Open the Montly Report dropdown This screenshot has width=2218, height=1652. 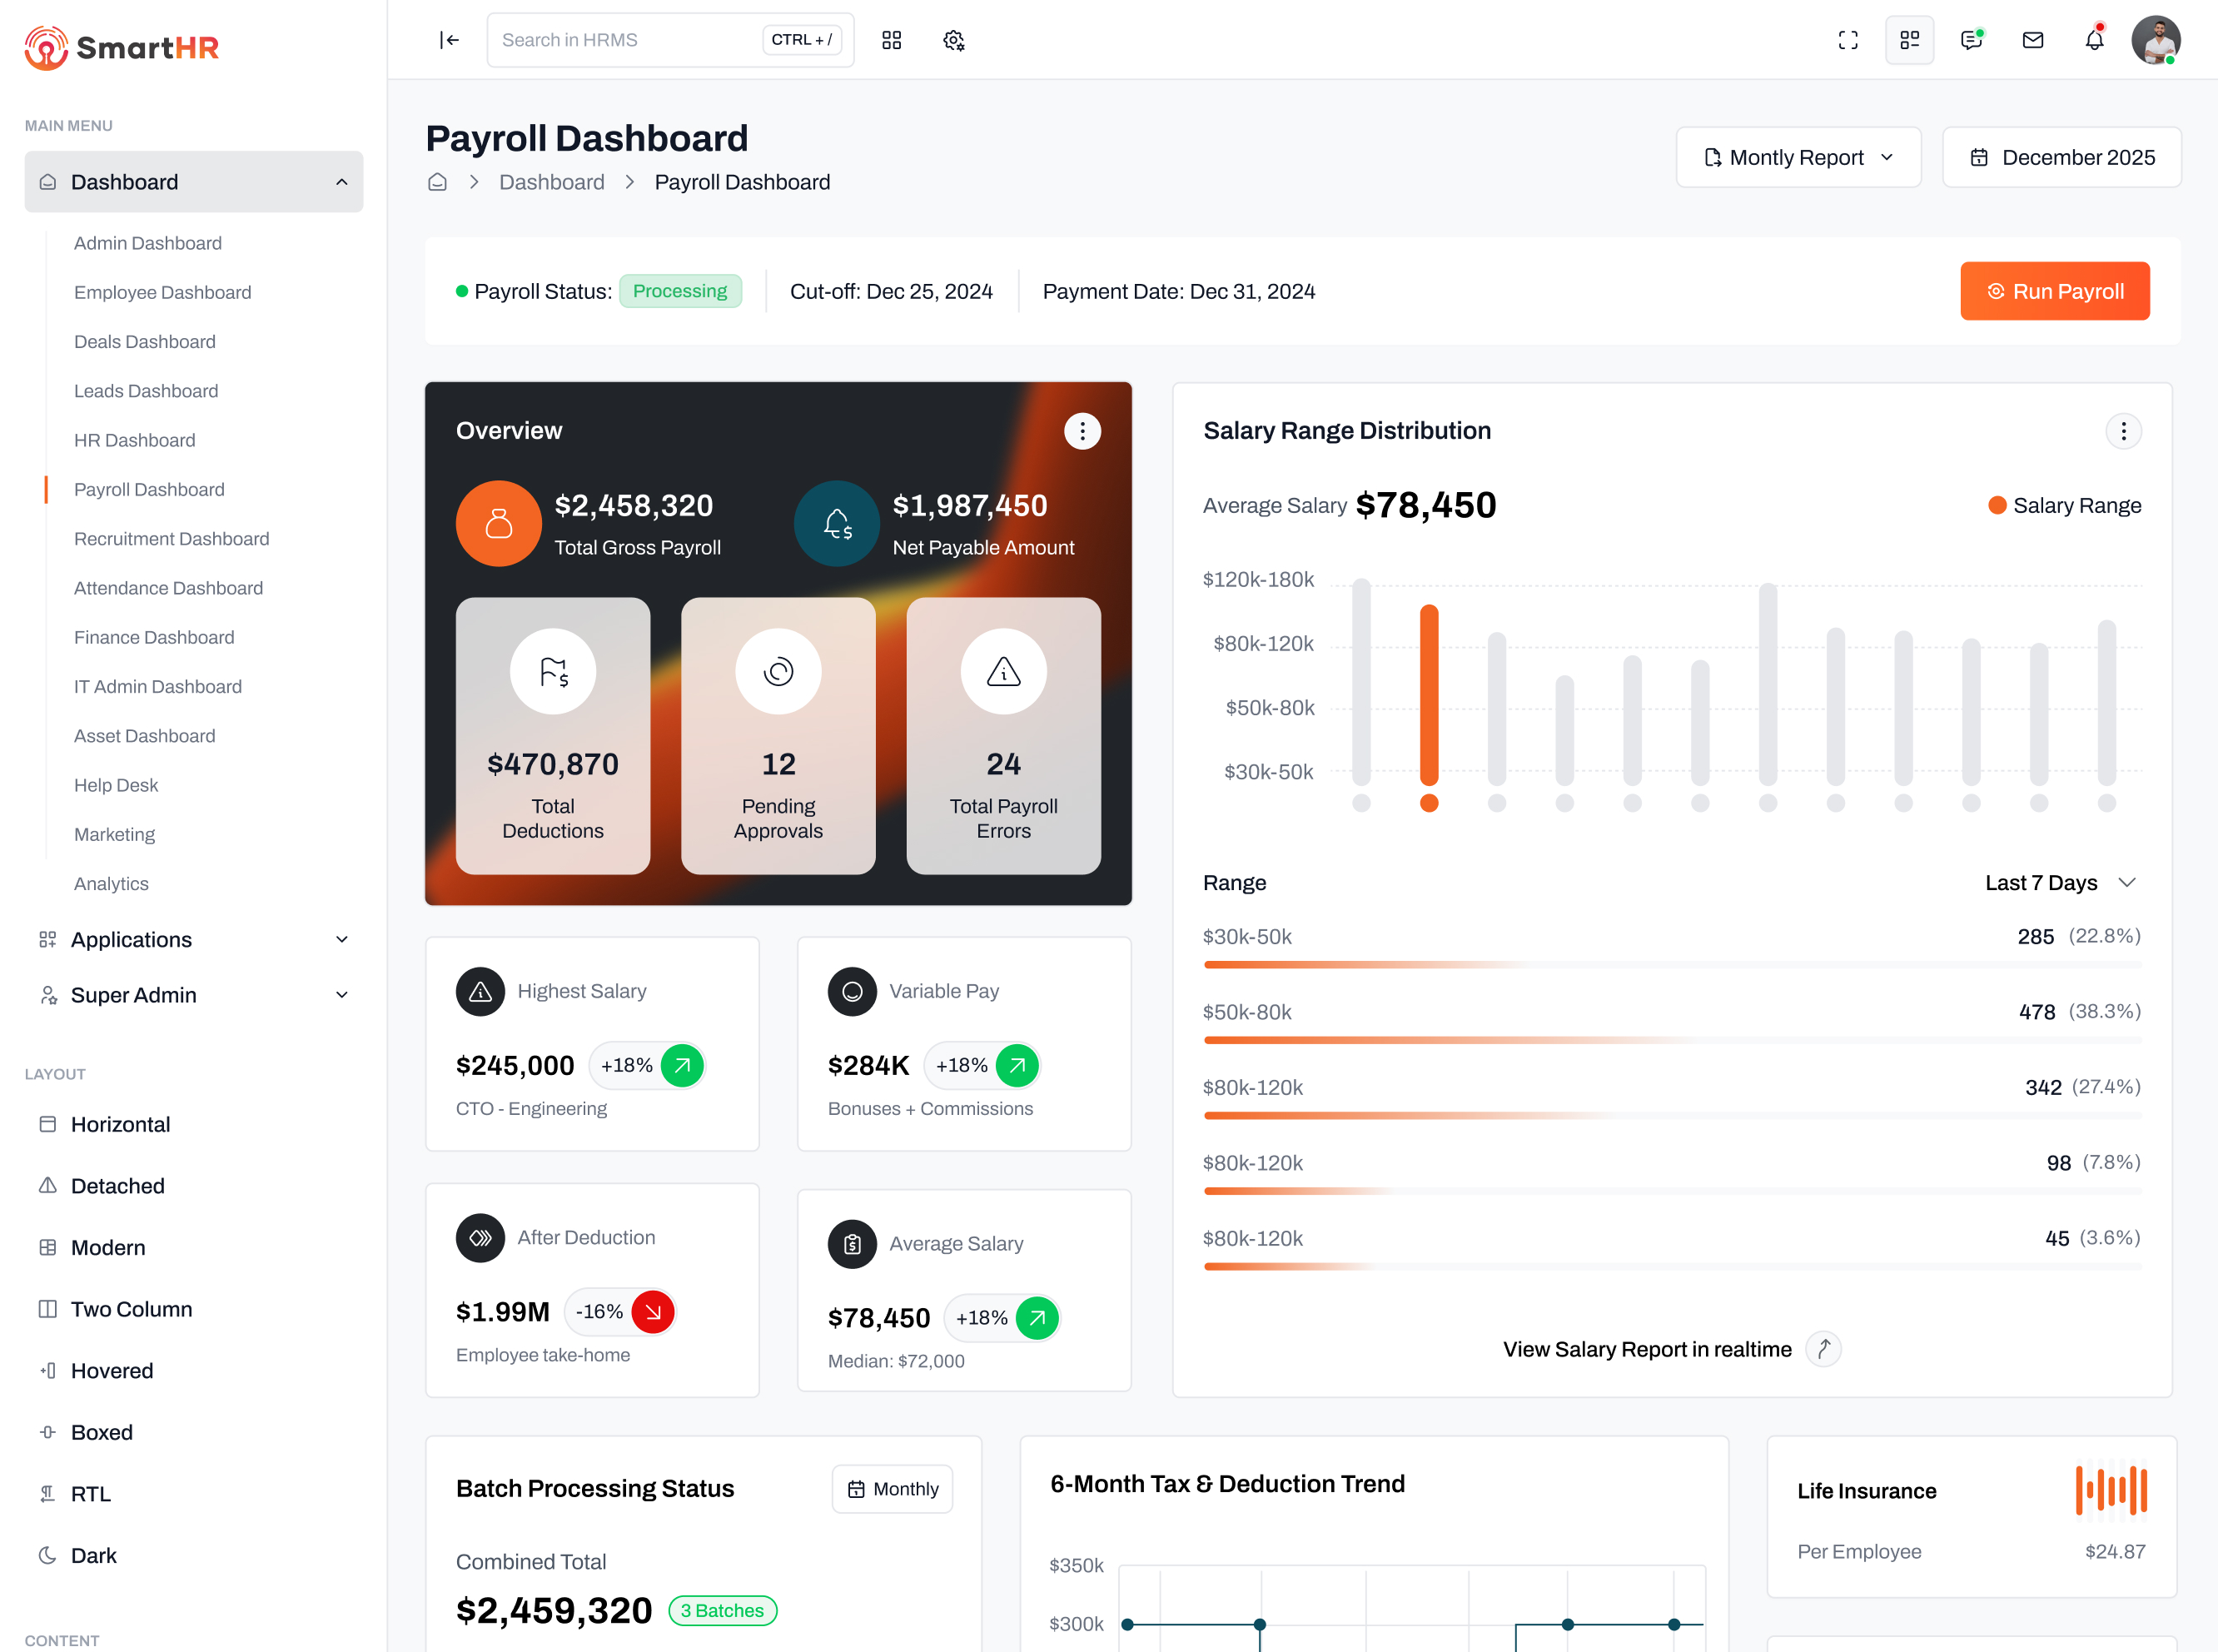click(x=1798, y=157)
